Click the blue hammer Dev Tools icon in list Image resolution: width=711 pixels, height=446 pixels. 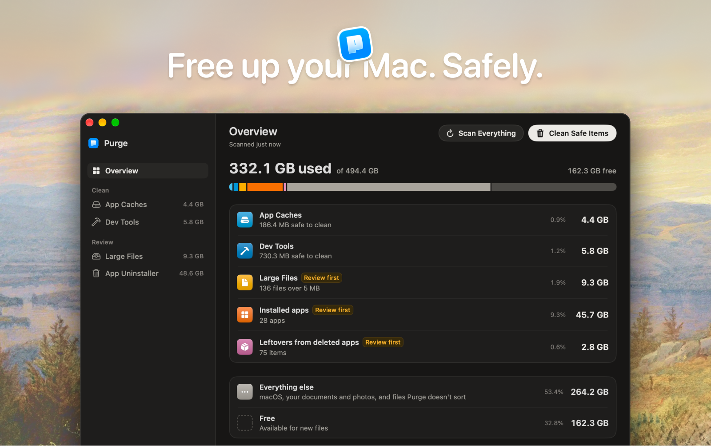click(x=245, y=251)
